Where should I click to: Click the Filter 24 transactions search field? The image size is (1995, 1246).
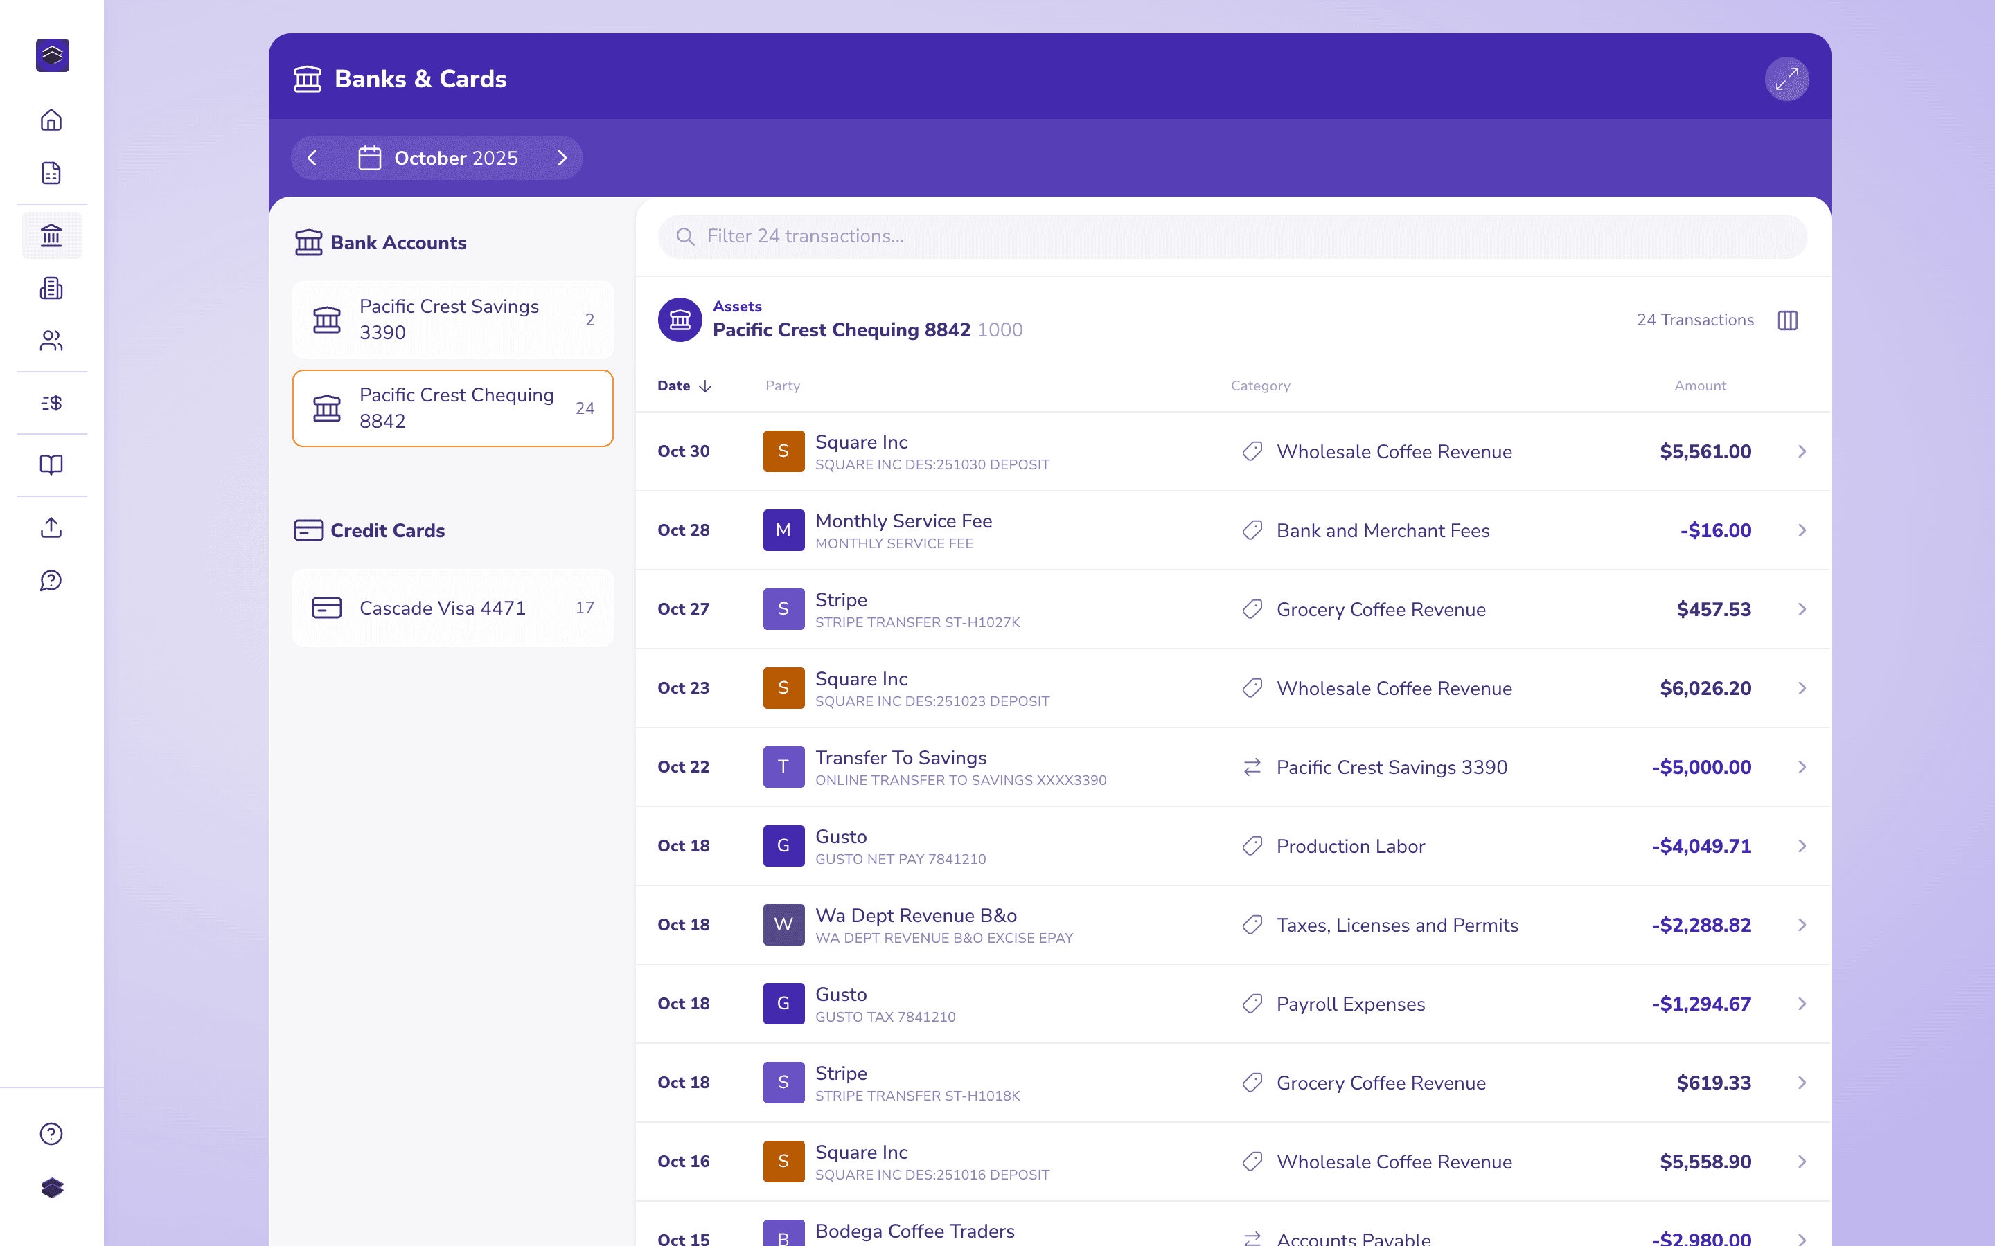click(1232, 237)
